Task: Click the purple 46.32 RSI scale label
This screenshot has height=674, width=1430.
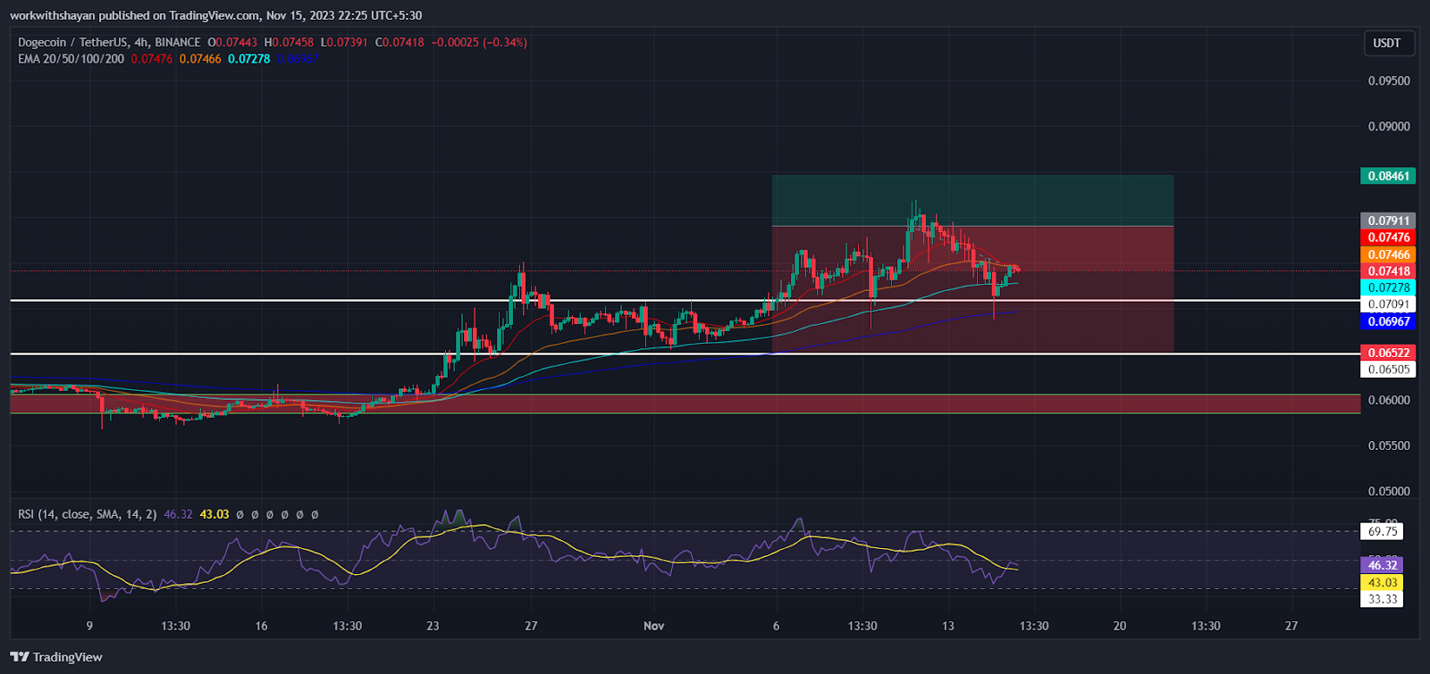Action: click(1383, 565)
